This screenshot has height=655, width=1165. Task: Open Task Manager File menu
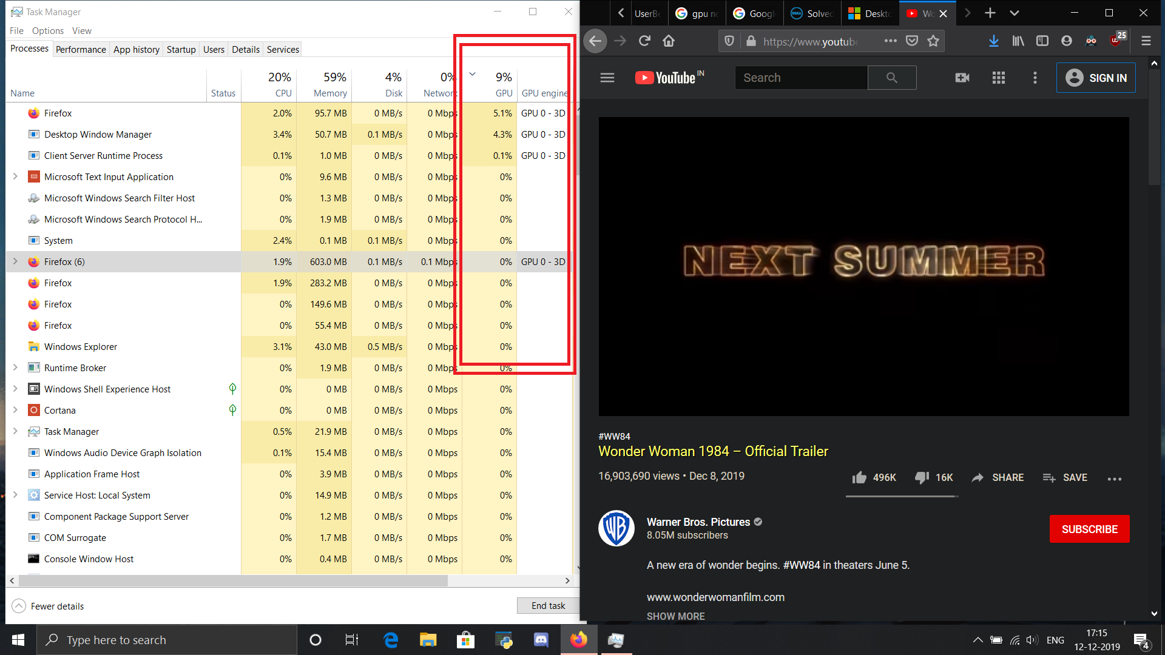tap(16, 30)
